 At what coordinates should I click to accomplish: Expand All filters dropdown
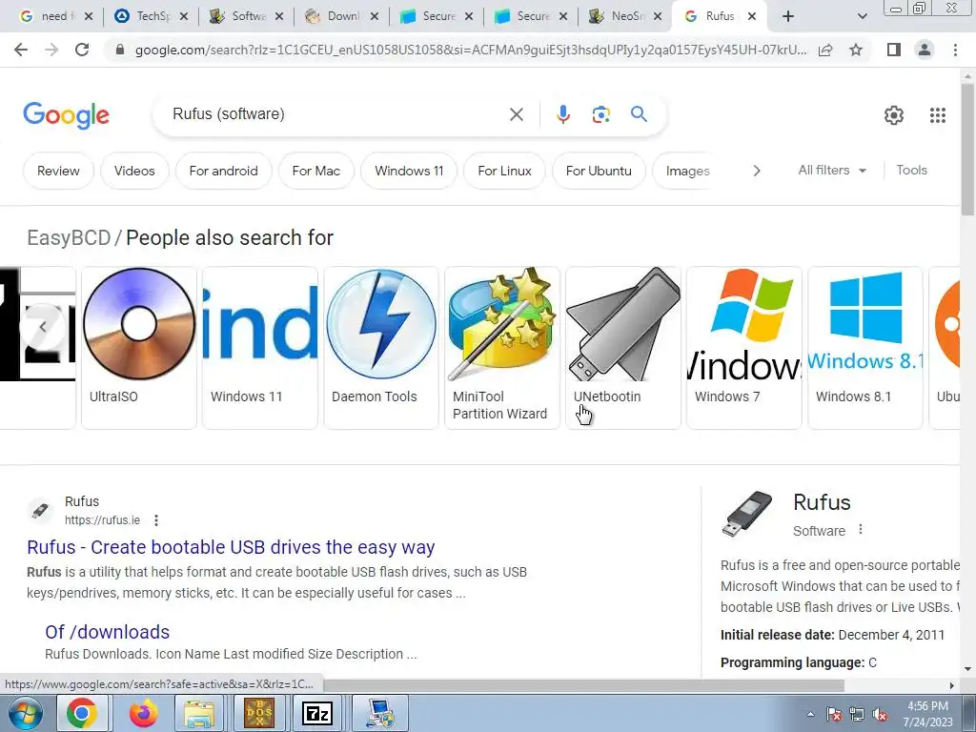[x=831, y=170]
